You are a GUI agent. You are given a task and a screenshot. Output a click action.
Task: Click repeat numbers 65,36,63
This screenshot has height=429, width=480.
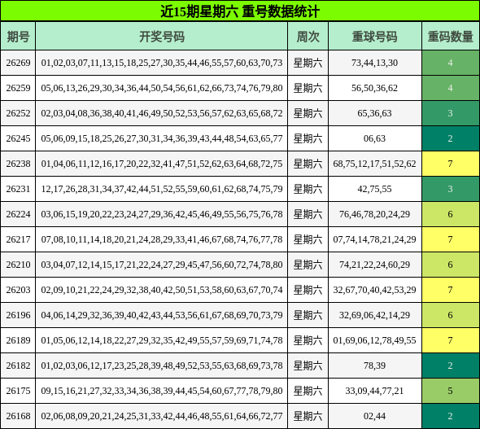tap(375, 113)
